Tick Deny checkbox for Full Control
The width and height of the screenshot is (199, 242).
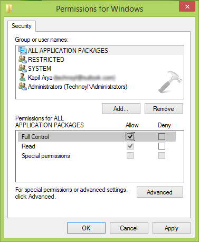162,136
